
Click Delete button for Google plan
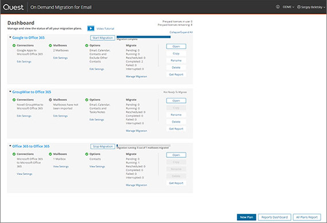[x=176, y=68]
